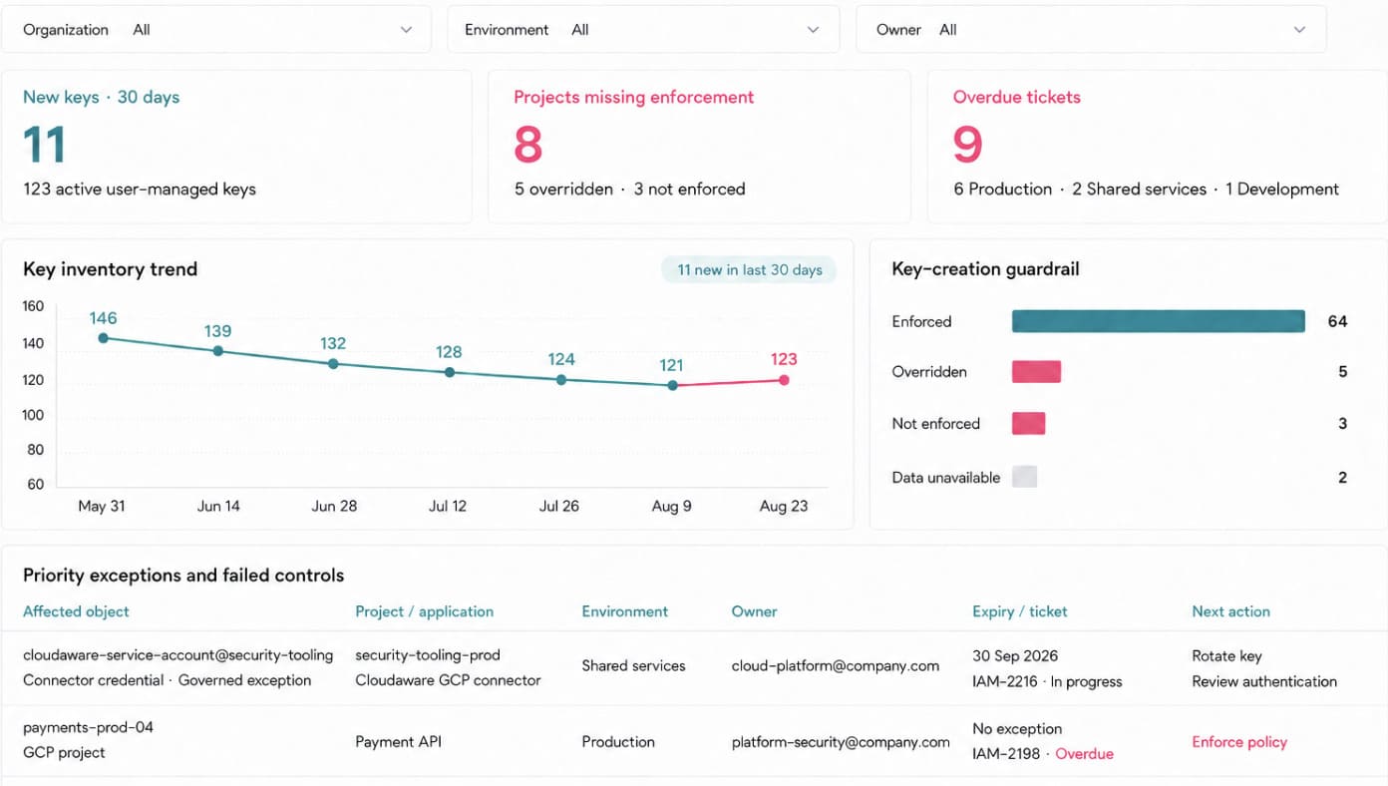The width and height of the screenshot is (1388, 786).
Task: Click the 'Review authentication' next action
Action: (x=1264, y=681)
